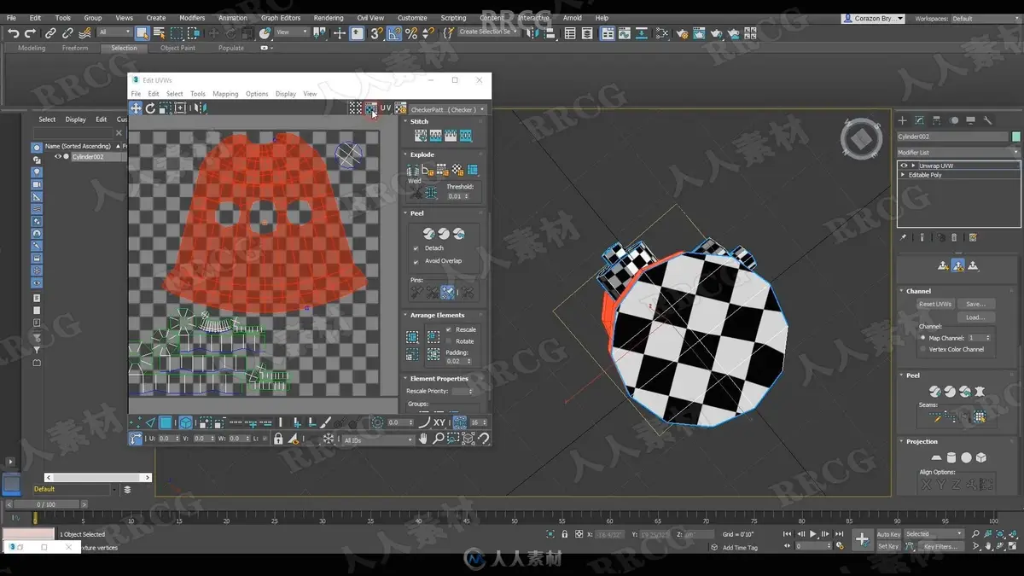
Task: Select the Freeform mode tool in Edit UVWs
Action: (180, 108)
